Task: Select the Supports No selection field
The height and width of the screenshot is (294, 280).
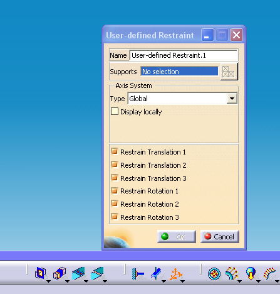Action: click(x=180, y=72)
